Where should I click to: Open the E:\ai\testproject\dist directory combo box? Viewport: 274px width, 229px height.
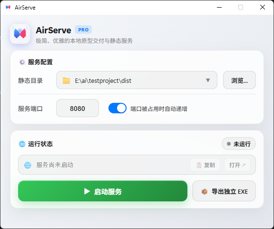[x=137, y=80]
